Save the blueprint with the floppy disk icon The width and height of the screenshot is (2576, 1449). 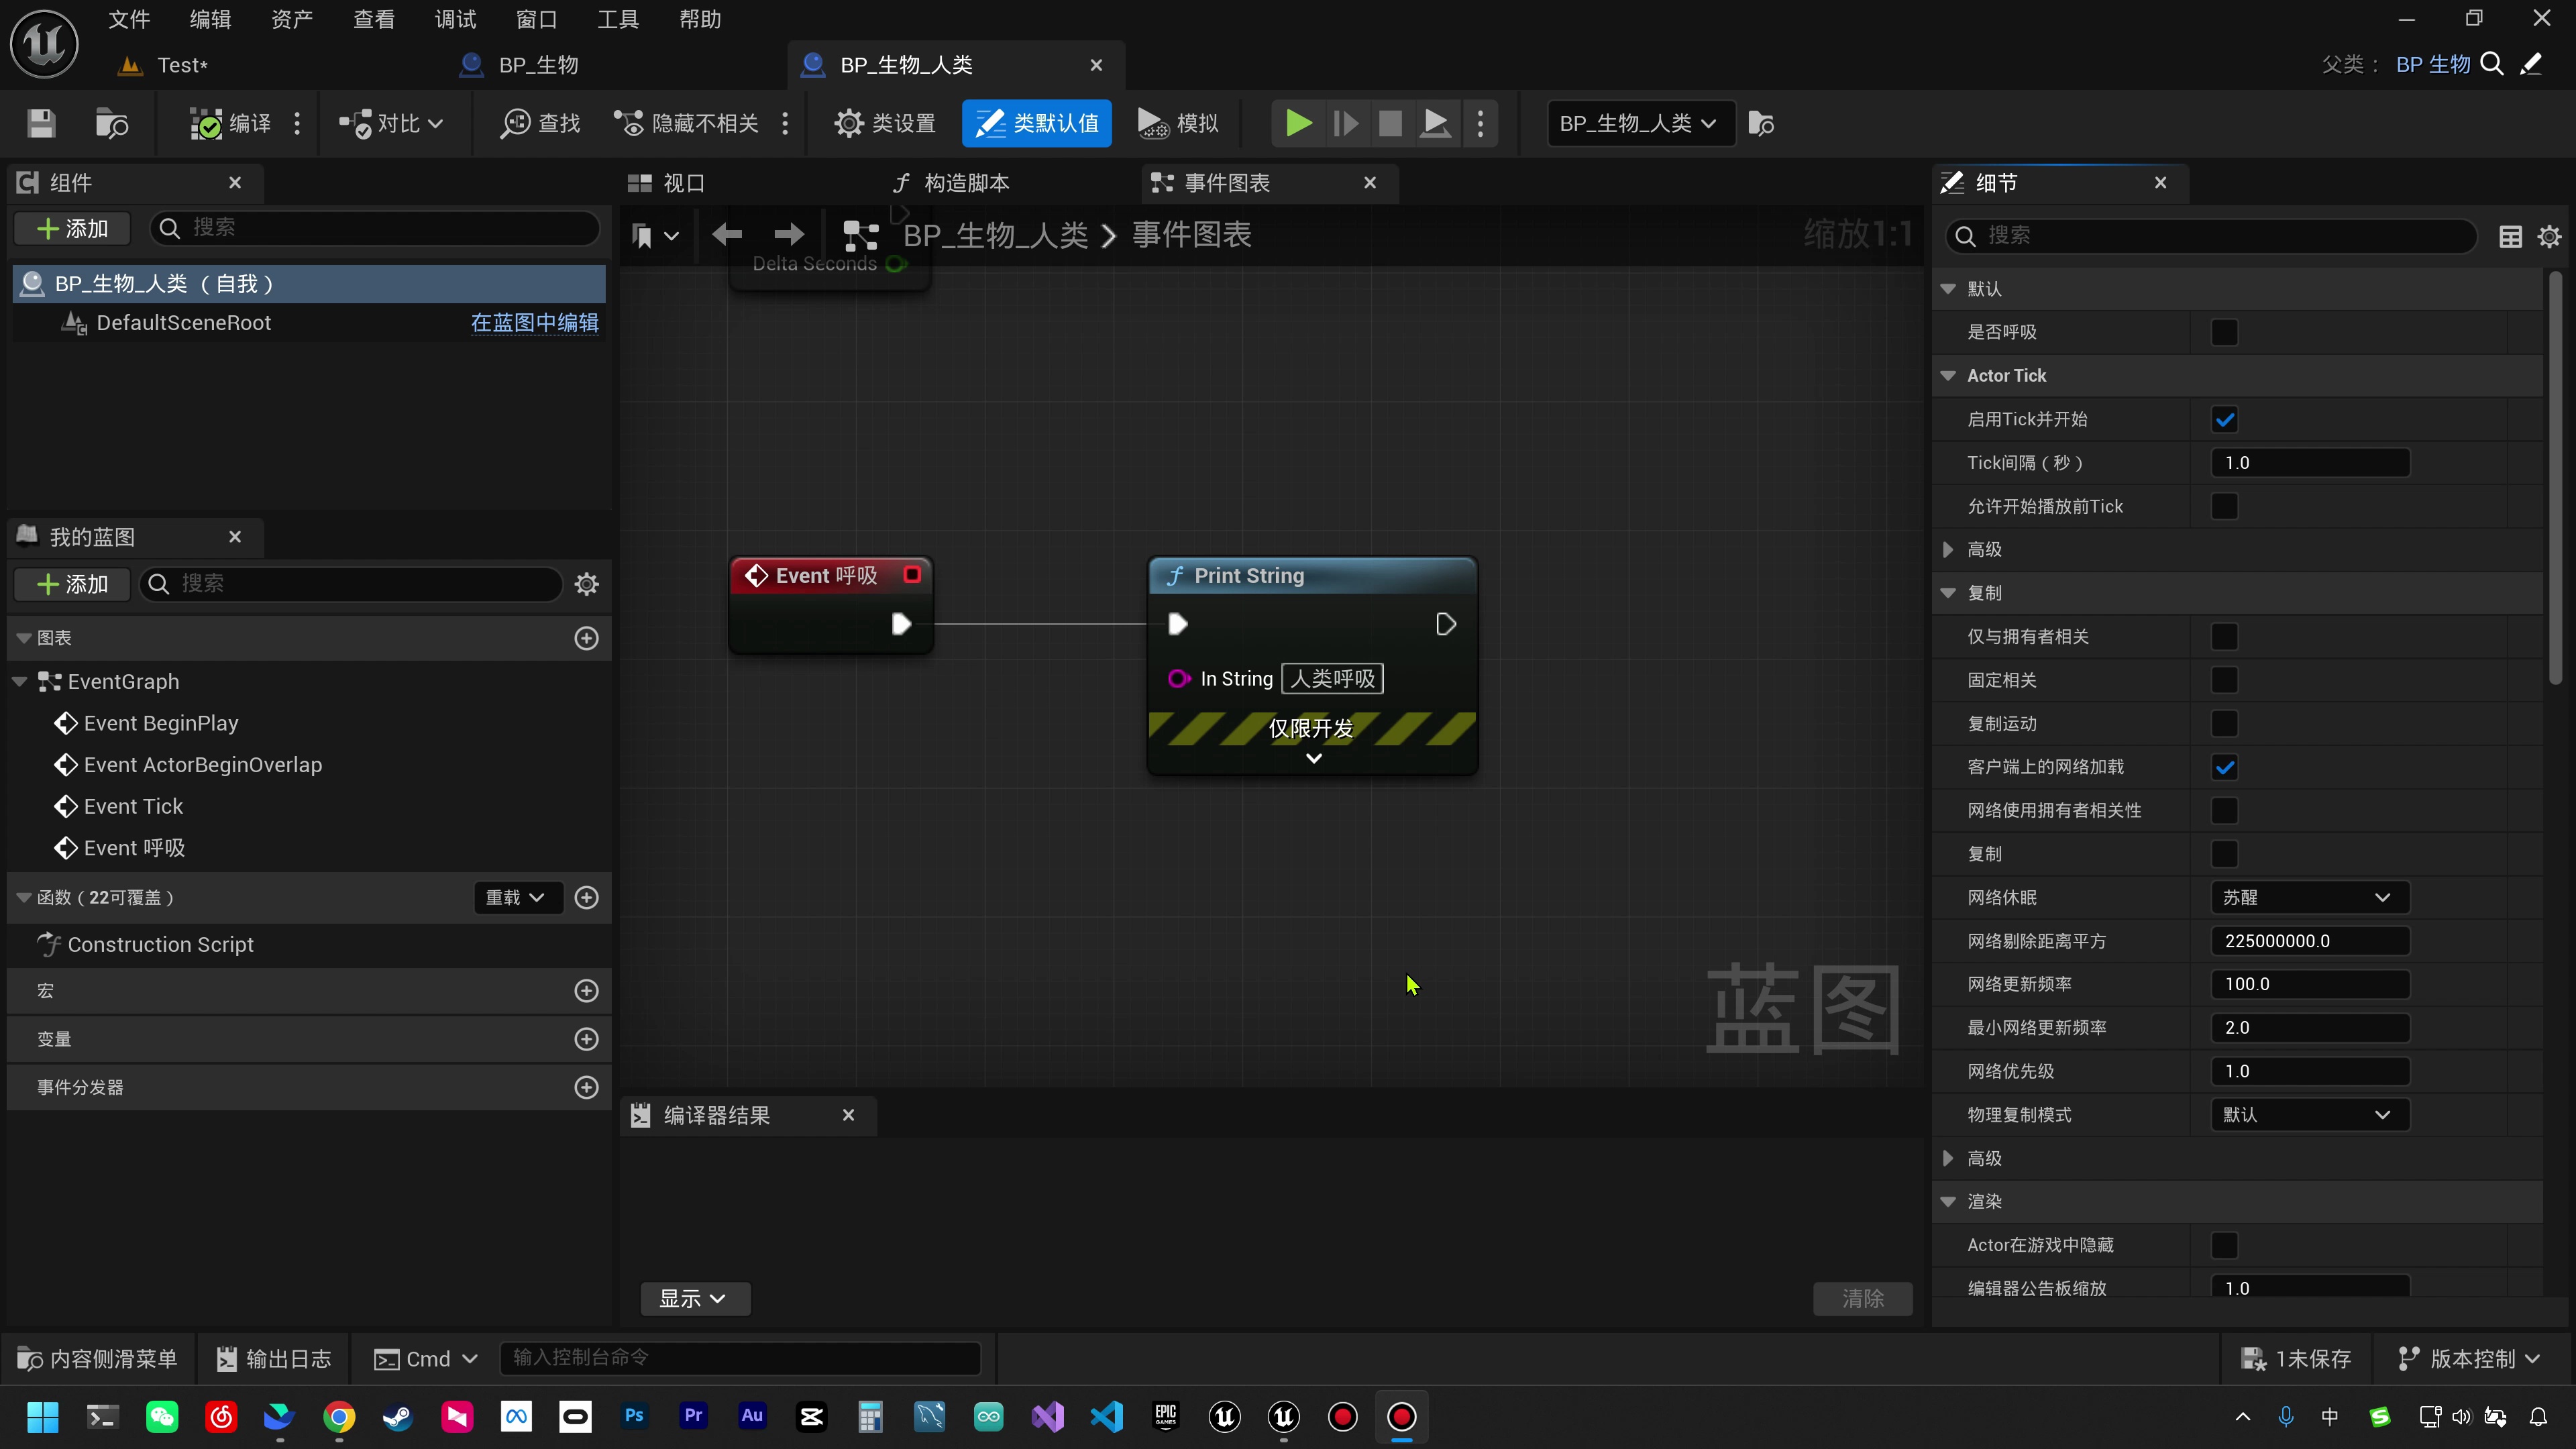[x=41, y=123]
